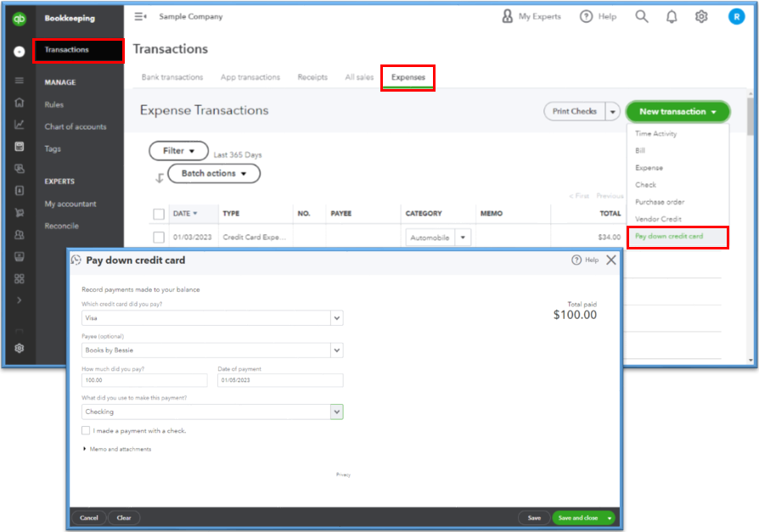Choose Check from New transaction menu
The width and height of the screenshot is (759, 532).
point(645,185)
